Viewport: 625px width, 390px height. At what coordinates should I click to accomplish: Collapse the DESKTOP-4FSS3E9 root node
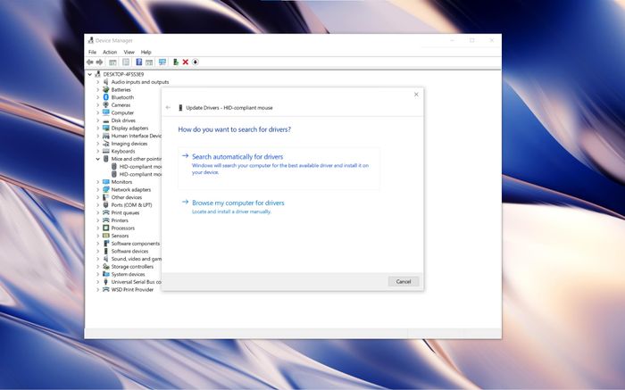91,74
